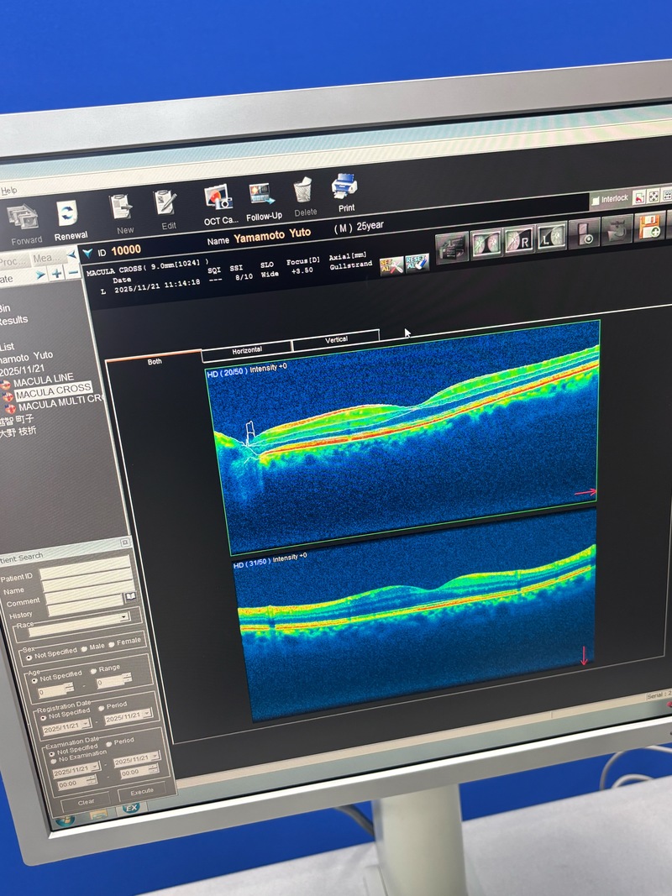This screenshot has width=672, height=896.
Task: Switch to the Vertical scan tab
Action: coord(336,340)
